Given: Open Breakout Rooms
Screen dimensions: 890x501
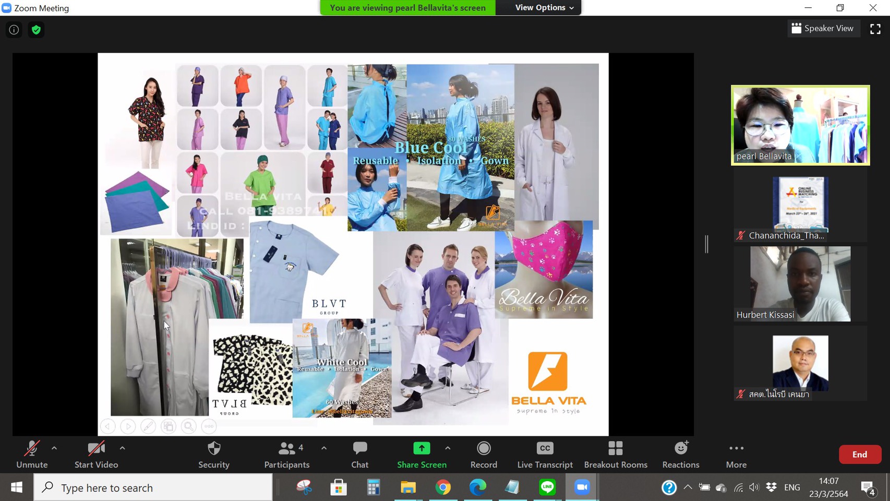Looking at the screenshot, I should click(616, 454).
